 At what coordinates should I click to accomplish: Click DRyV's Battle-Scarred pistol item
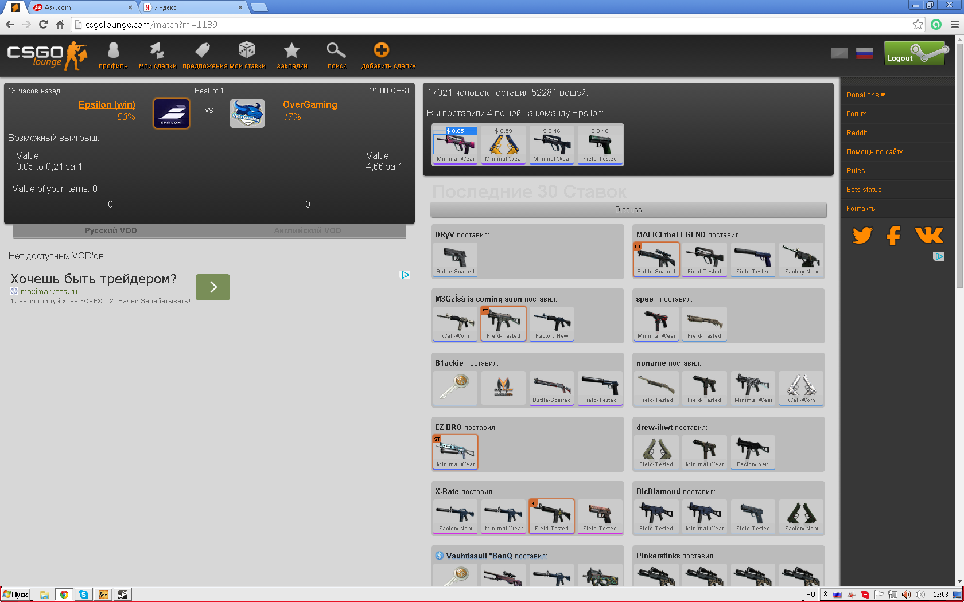(455, 259)
